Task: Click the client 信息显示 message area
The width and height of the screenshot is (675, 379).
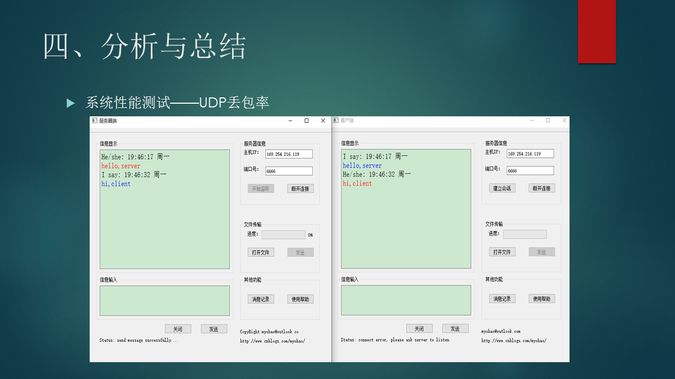Action: coord(406,209)
